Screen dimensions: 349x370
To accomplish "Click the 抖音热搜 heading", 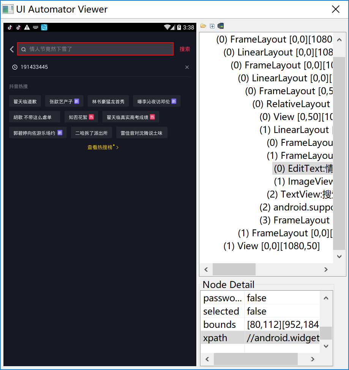I will tap(18, 86).
